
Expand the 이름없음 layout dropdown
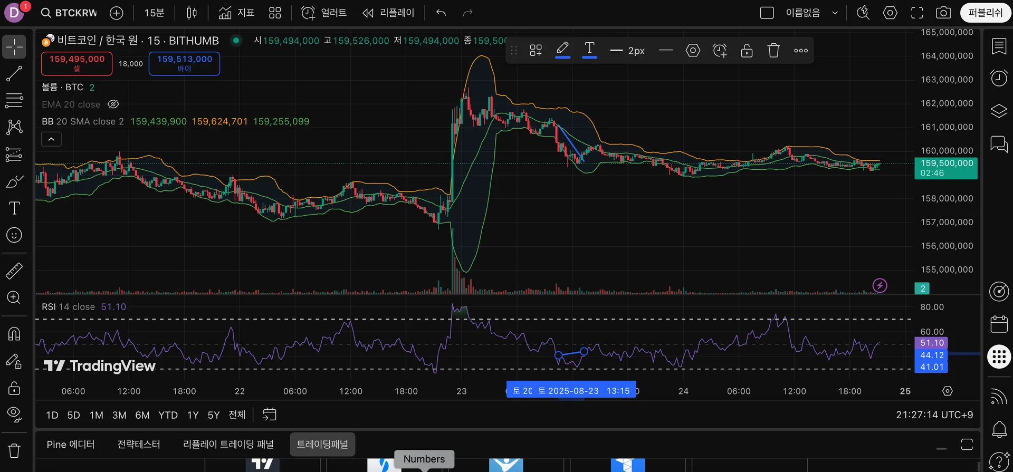835,13
